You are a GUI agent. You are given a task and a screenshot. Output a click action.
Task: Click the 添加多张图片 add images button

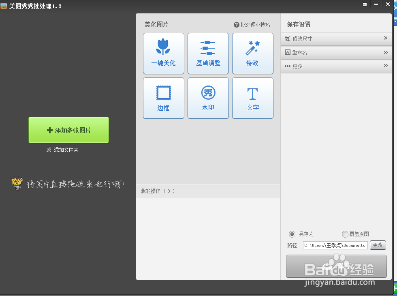(68, 130)
